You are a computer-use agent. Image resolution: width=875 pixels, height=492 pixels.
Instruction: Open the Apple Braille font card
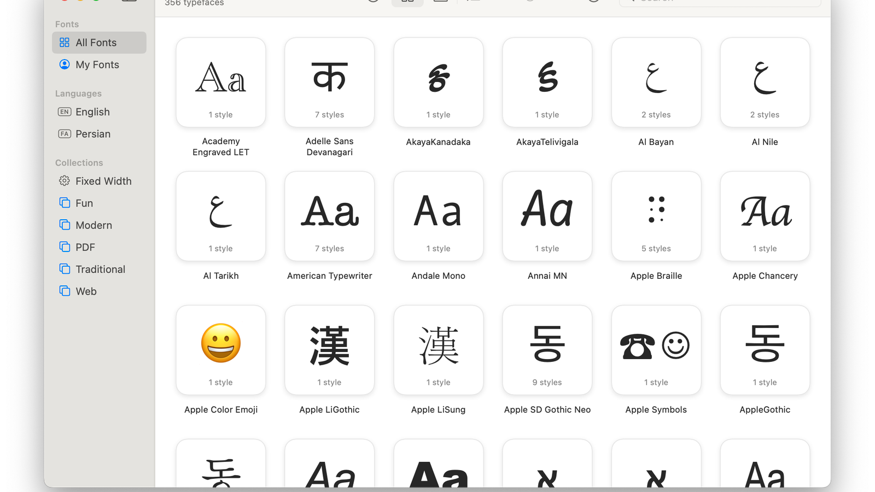click(x=656, y=216)
